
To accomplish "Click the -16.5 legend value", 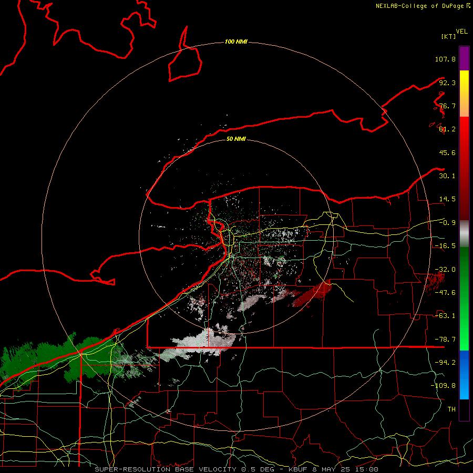I will pos(445,246).
